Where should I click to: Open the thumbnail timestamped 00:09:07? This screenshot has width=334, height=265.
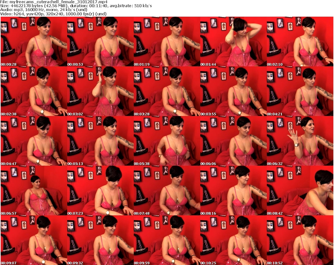tap(34, 240)
